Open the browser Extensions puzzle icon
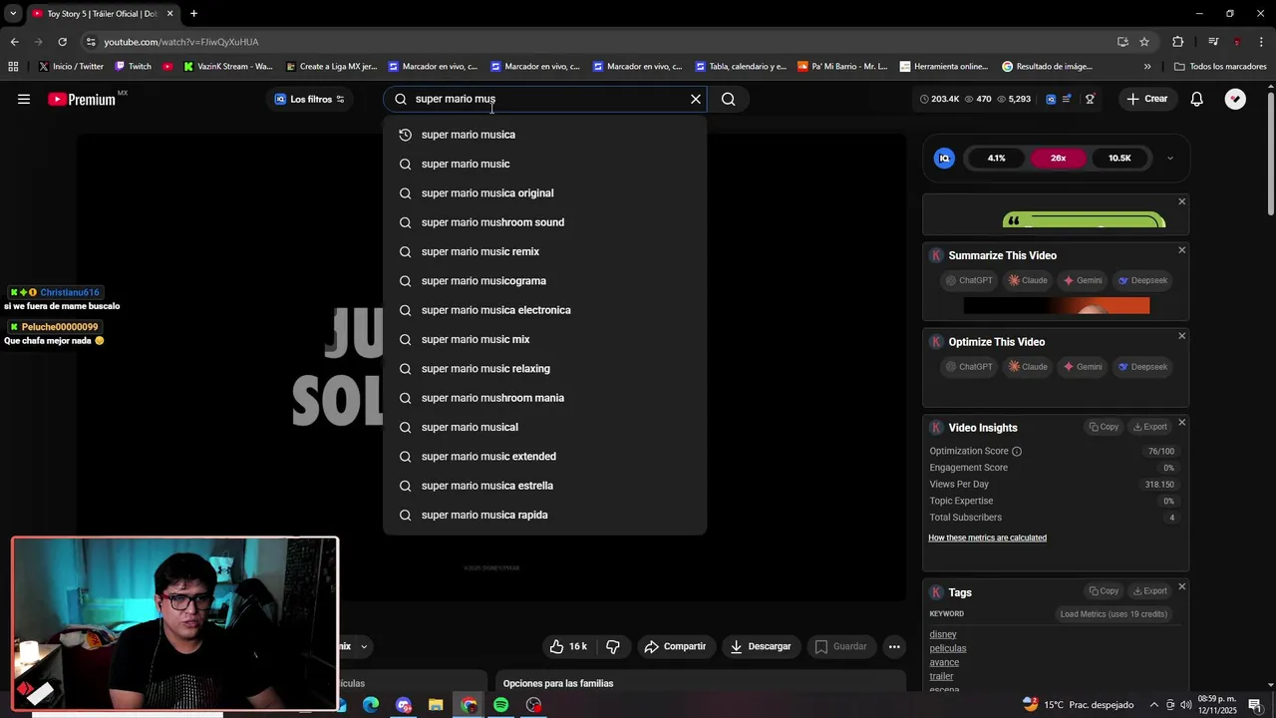Viewport: 1276px width, 718px height. pos(1178,42)
